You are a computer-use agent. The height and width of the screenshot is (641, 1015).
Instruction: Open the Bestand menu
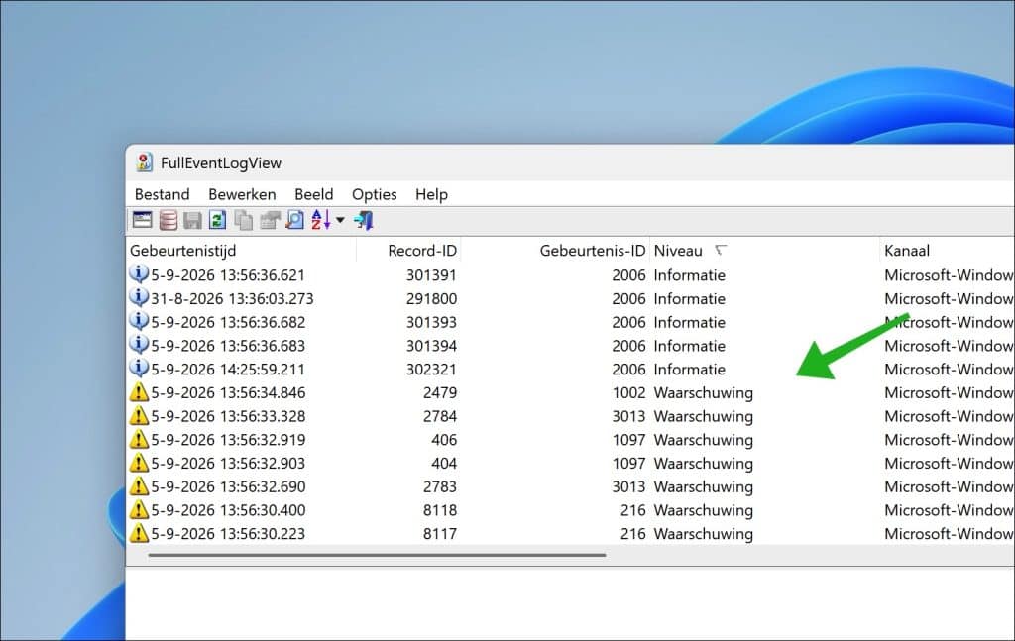[x=162, y=194]
